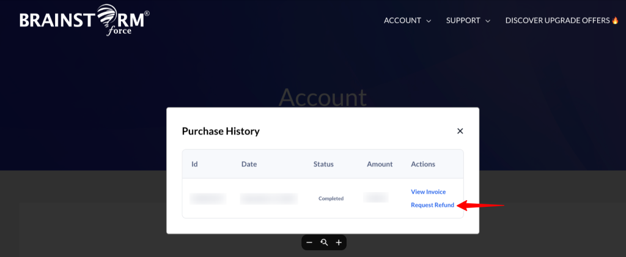Open the Account menu item
Viewport: 626px width, 257px height.
pyautogui.click(x=402, y=20)
